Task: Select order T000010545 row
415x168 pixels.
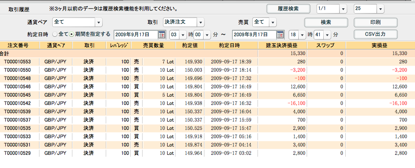Action: [207, 95]
